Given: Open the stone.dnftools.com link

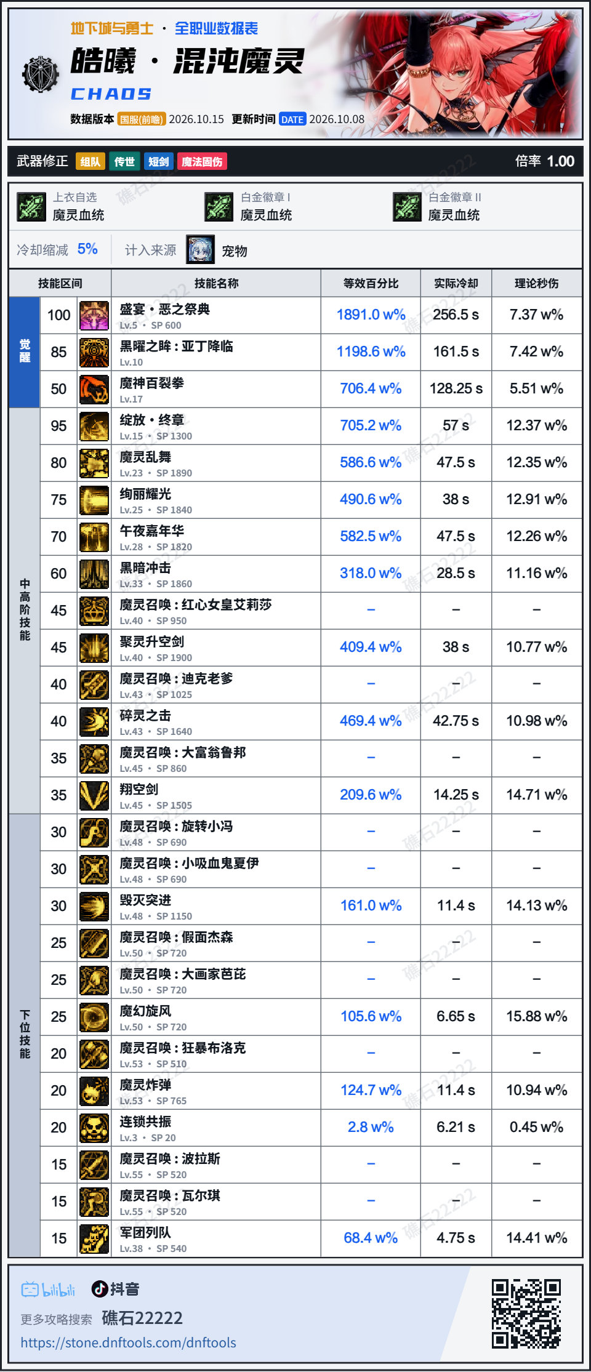Looking at the screenshot, I should (x=129, y=1342).
